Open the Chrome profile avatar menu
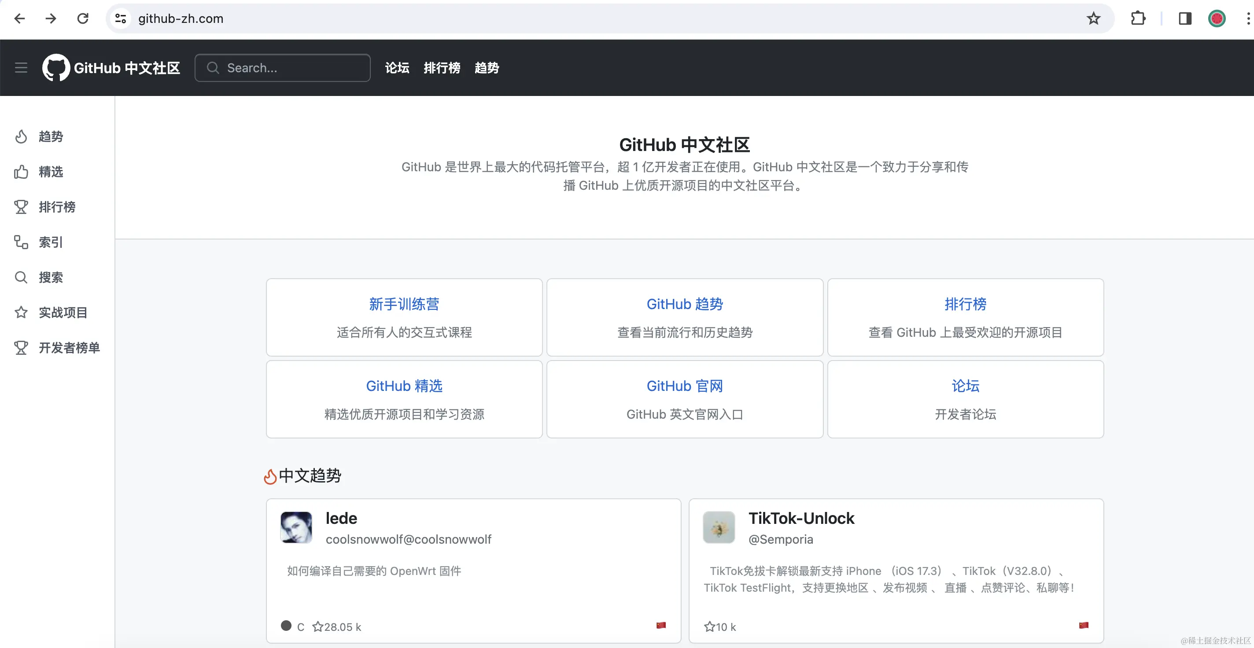Screen dimensions: 1254x648 tap(1217, 18)
